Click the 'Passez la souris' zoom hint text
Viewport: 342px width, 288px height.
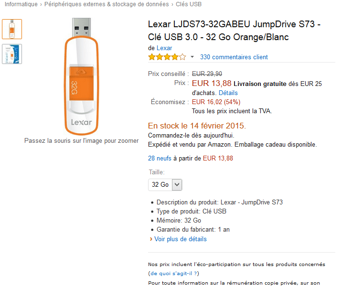click(x=82, y=141)
